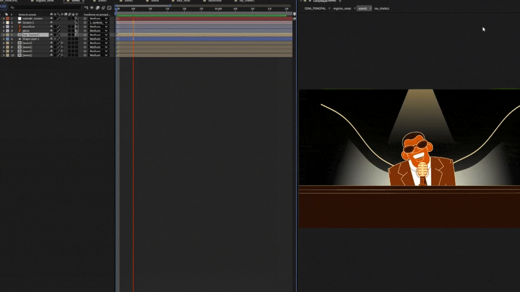Toggle effects fx switch on layer 7 wave2
The height and width of the screenshot is (292, 520).
(62, 43)
